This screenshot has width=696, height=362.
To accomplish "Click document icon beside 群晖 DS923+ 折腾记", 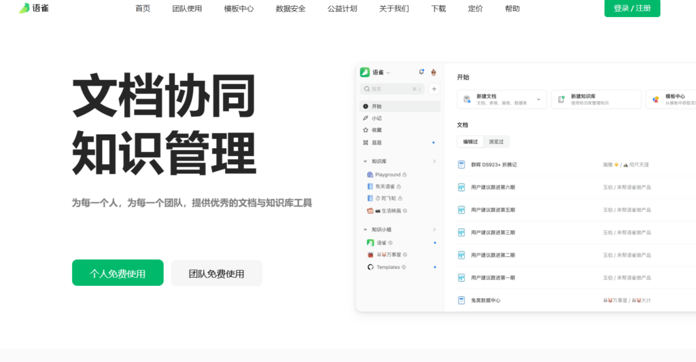I will (x=462, y=164).
